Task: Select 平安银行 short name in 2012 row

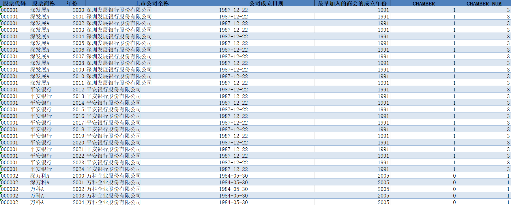Action: pyautogui.click(x=41, y=90)
